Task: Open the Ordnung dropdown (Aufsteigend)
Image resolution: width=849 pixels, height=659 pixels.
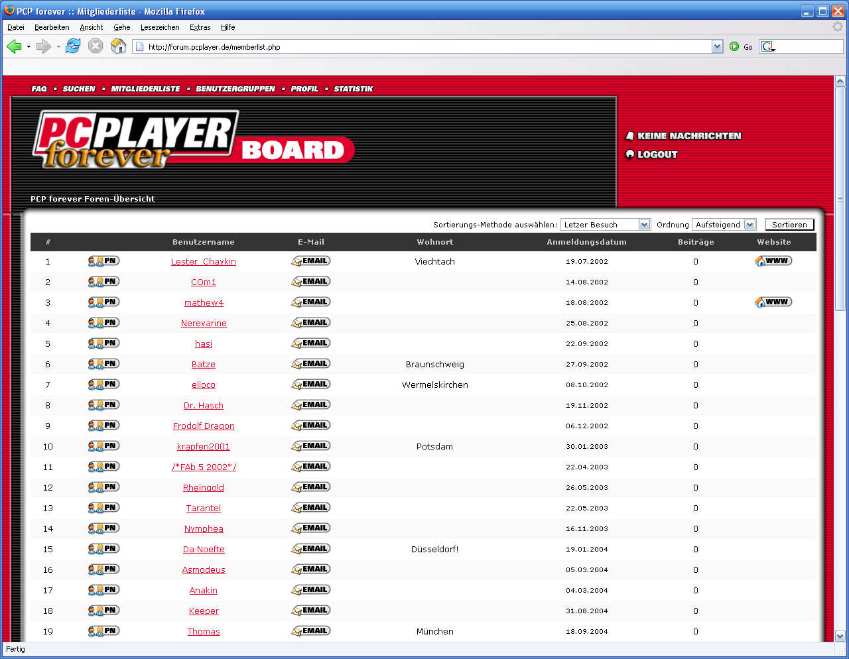Action: pos(724,225)
